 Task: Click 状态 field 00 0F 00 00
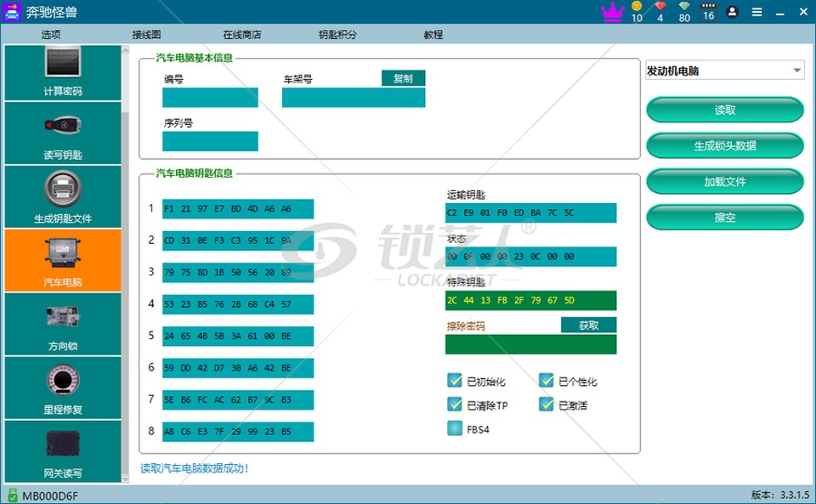[530, 257]
